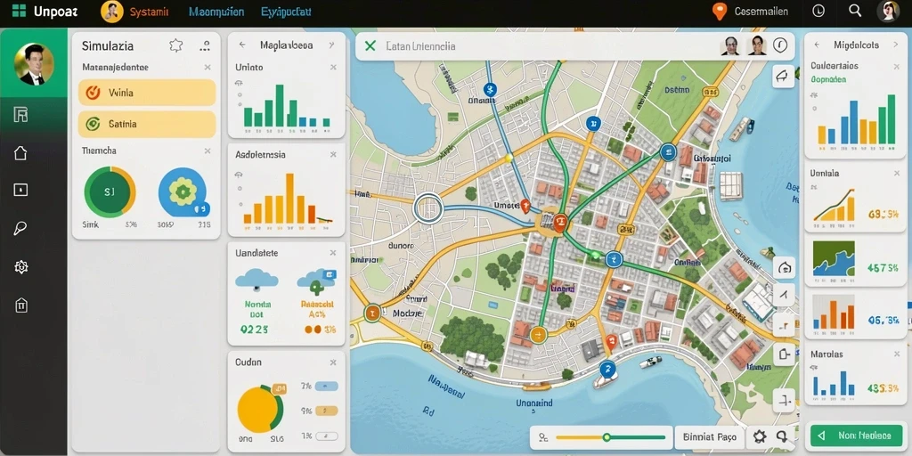912x456 pixels.
Task: Click the search magnifier in top bar
Action: (x=855, y=11)
